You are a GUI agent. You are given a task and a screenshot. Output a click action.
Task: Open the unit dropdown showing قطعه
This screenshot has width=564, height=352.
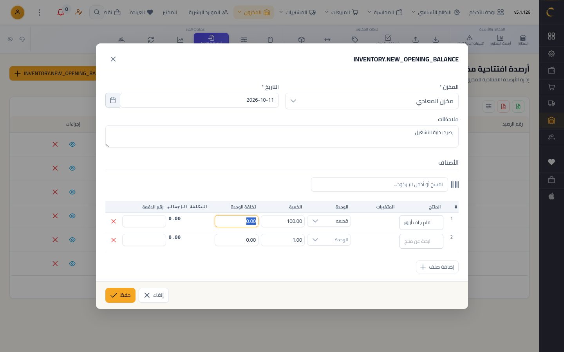click(329, 221)
